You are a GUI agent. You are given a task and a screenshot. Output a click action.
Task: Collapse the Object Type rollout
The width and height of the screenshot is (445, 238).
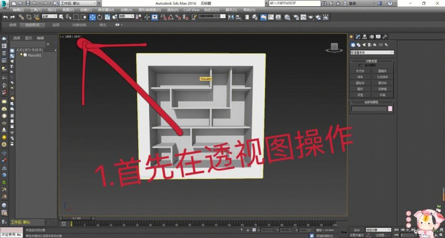(x=372, y=61)
